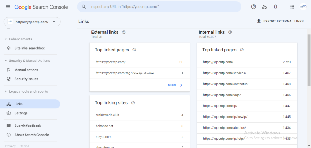Select rozyat.com linking site
Screen dimensions: 311x148
pyautogui.click(x=139, y=137)
